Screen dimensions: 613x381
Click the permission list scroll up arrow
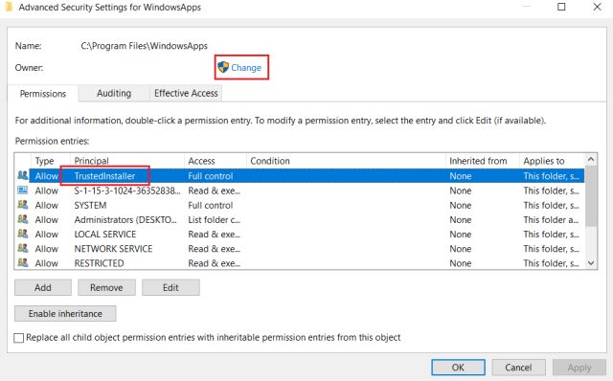(x=591, y=160)
